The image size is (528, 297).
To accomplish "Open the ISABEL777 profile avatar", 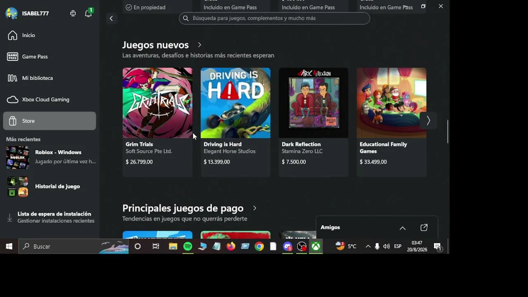I will 12,13.
